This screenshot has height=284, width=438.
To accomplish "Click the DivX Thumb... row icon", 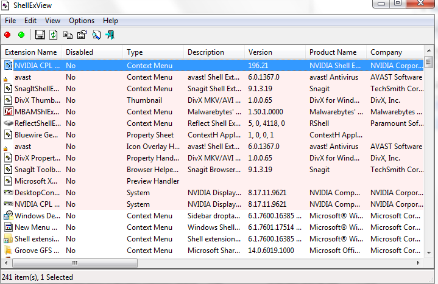I will (9, 100).
